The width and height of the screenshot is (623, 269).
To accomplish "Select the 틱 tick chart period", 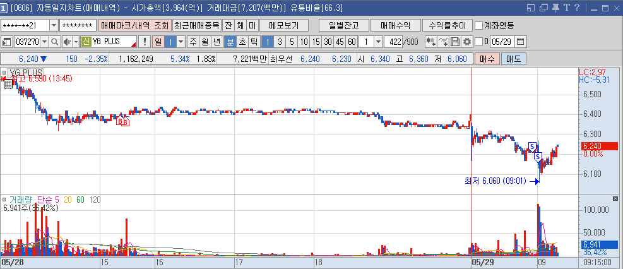I will (x=254, y=42).
